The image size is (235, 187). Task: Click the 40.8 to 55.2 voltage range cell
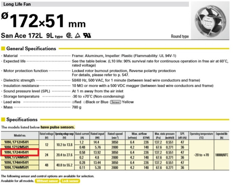pyautogui.click(x=64, y=165)
